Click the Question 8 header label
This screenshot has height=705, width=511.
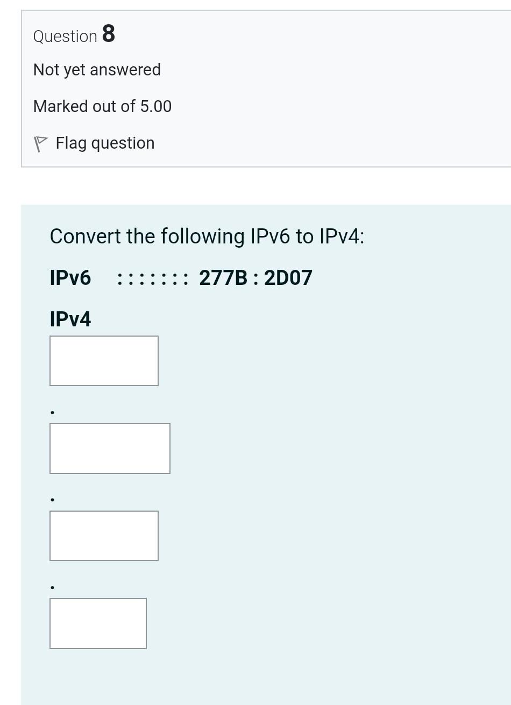click(74, 34)
